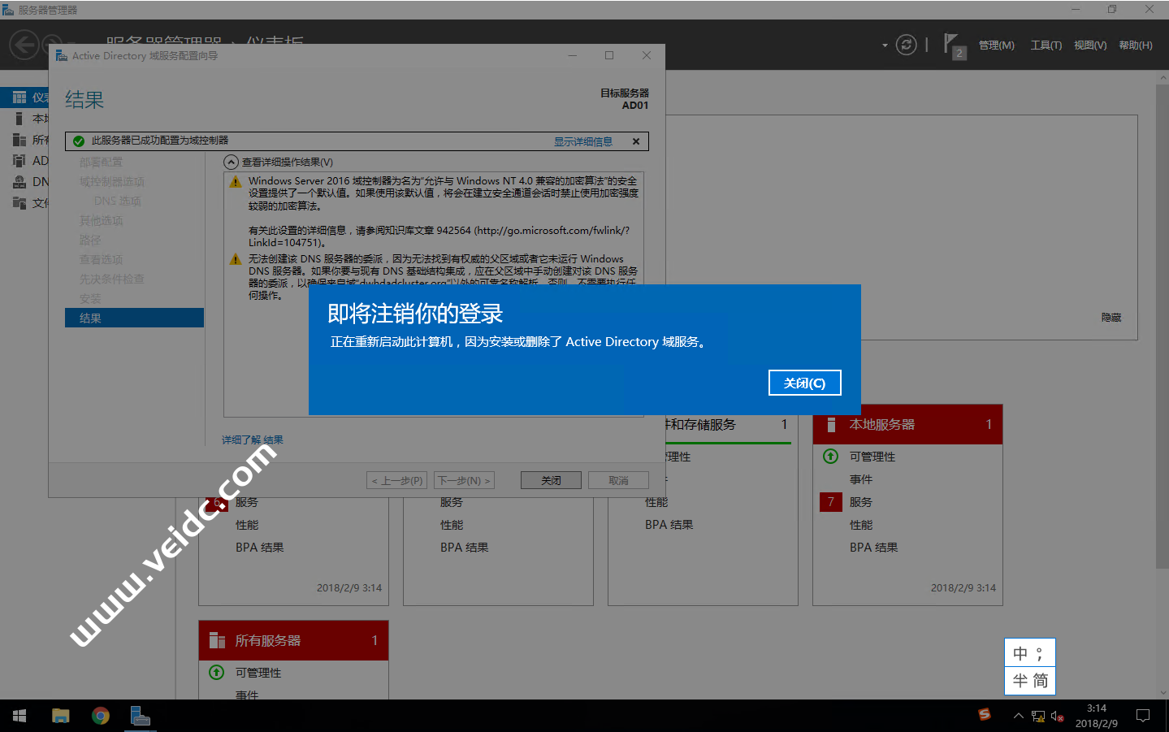Collapse the 查看详细操作结果 expander
The image size is (1169, 732).
[232, 162]
